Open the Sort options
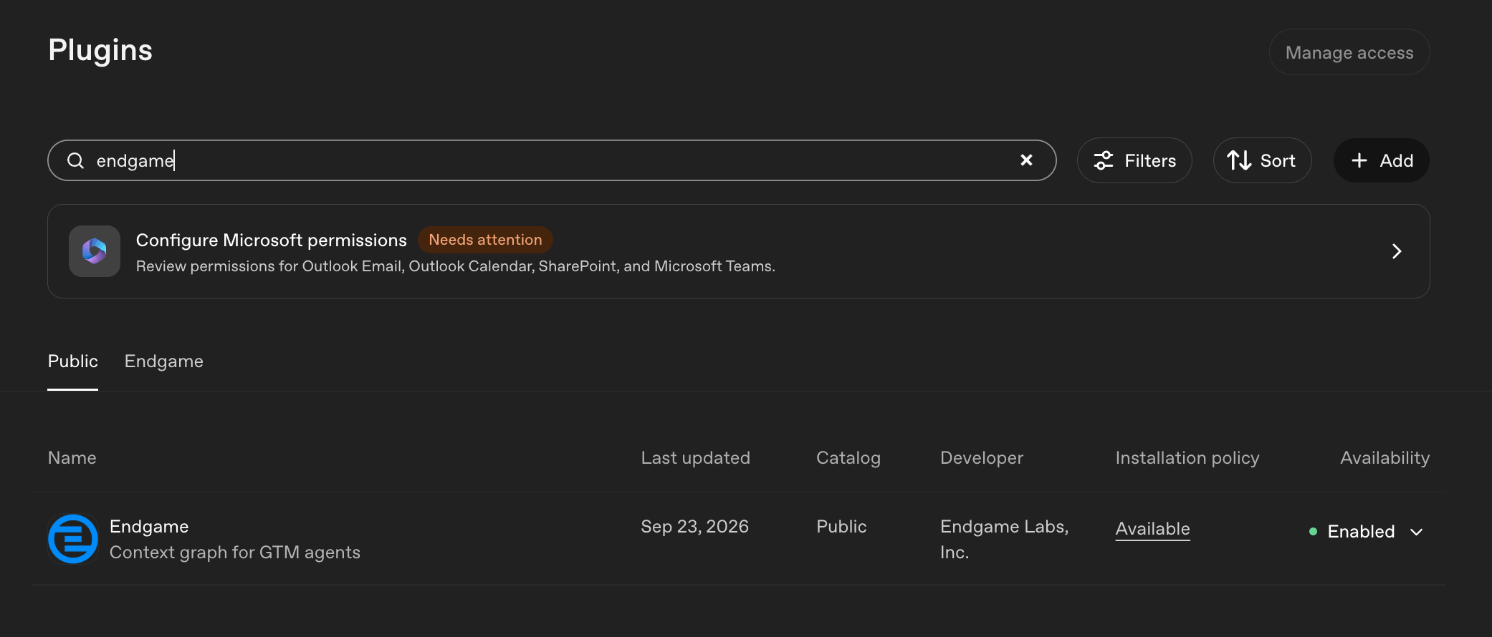The image size is (1492, 637). [1262, 160]
